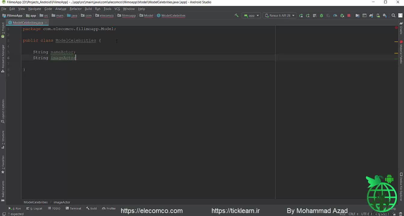Click the Debug app bug icon
The image size is (404, 216).
coord(321,16)
